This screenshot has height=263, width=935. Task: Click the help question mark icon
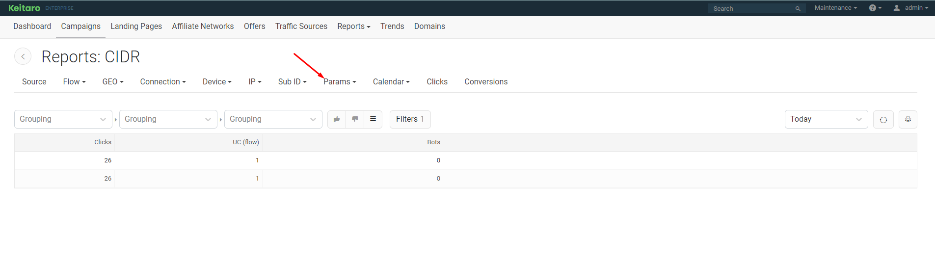click(x=875, y=8)
